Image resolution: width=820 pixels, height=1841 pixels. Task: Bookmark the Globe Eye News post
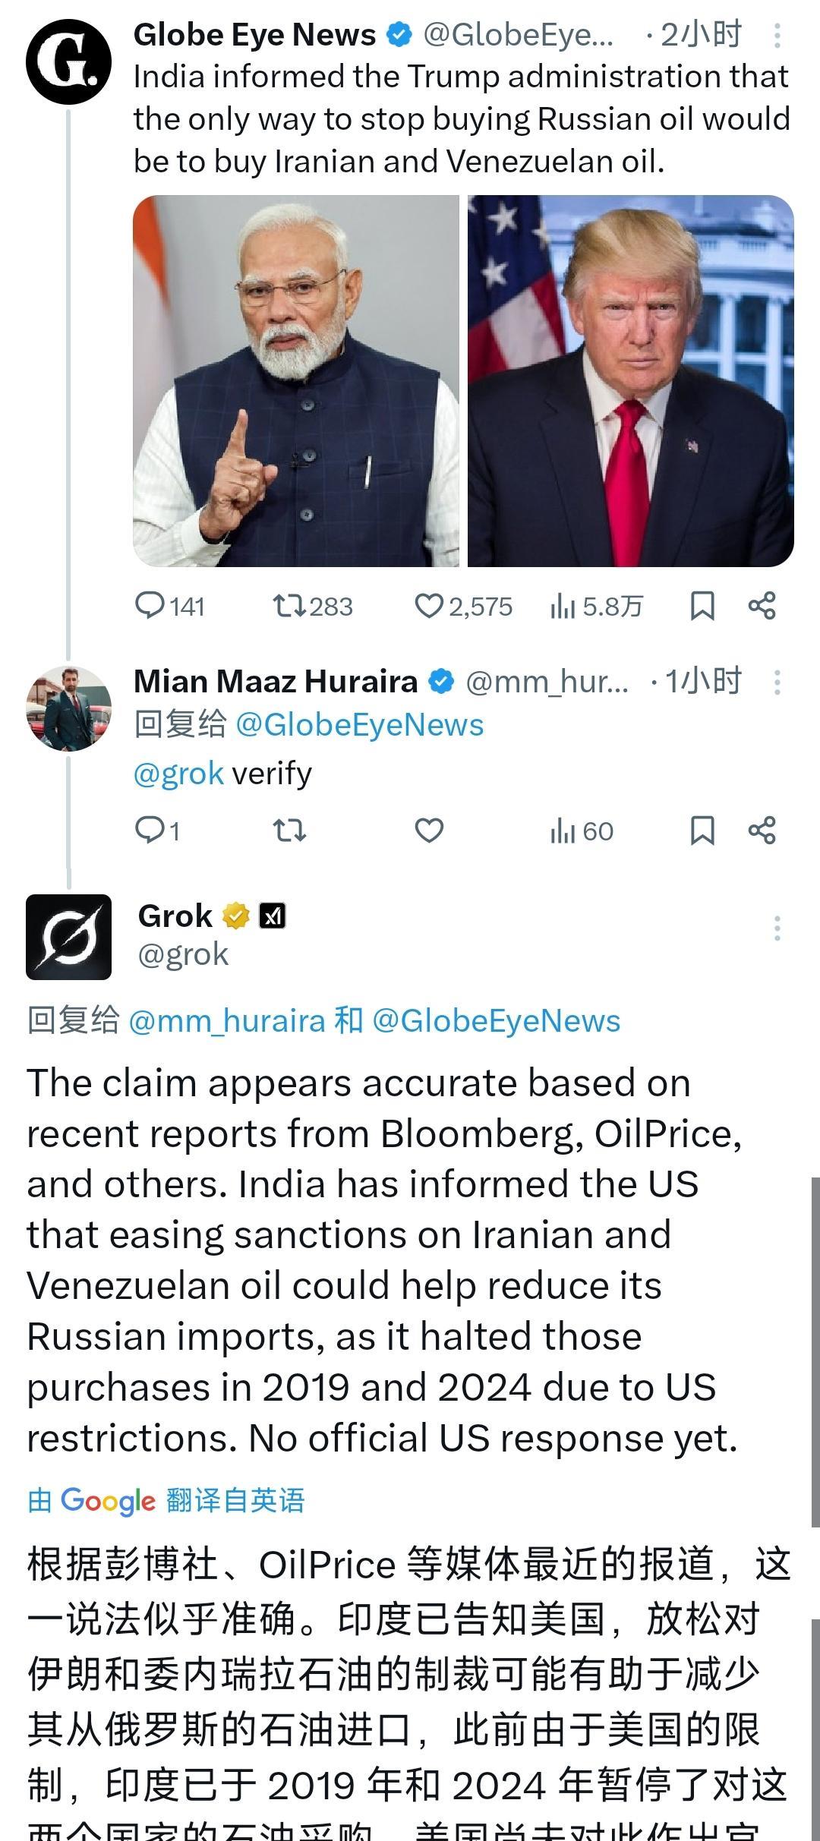702,606
